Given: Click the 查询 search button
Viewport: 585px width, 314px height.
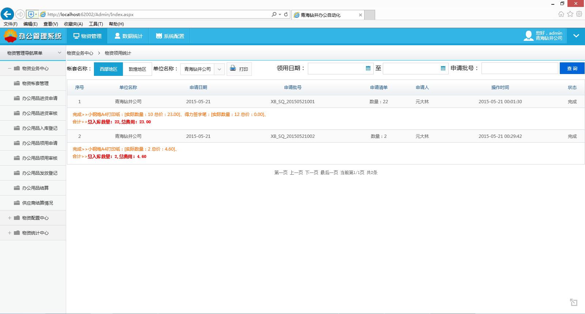Looking at the screenshot, I should (572, 68).
